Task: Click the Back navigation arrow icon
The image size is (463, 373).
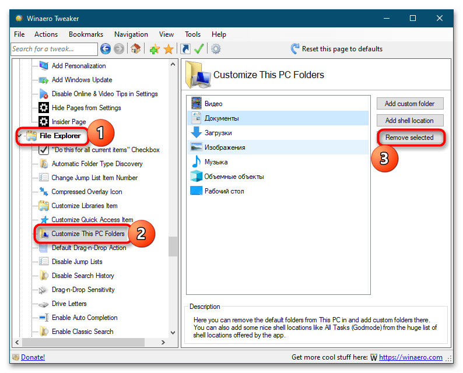Action: coord(106,49)
